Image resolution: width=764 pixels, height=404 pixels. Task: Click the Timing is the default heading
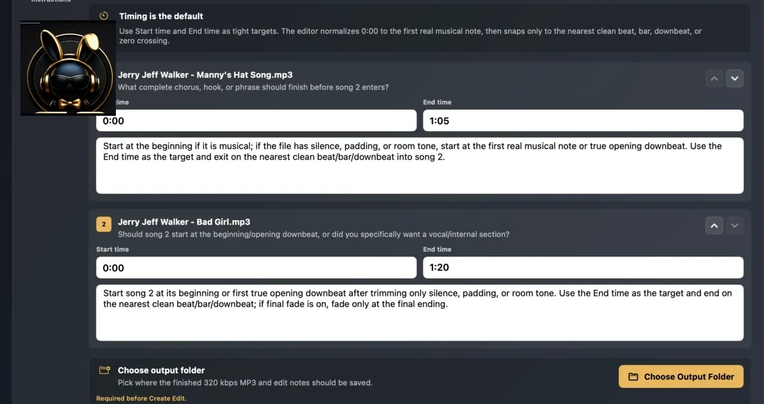pos(161,16)
